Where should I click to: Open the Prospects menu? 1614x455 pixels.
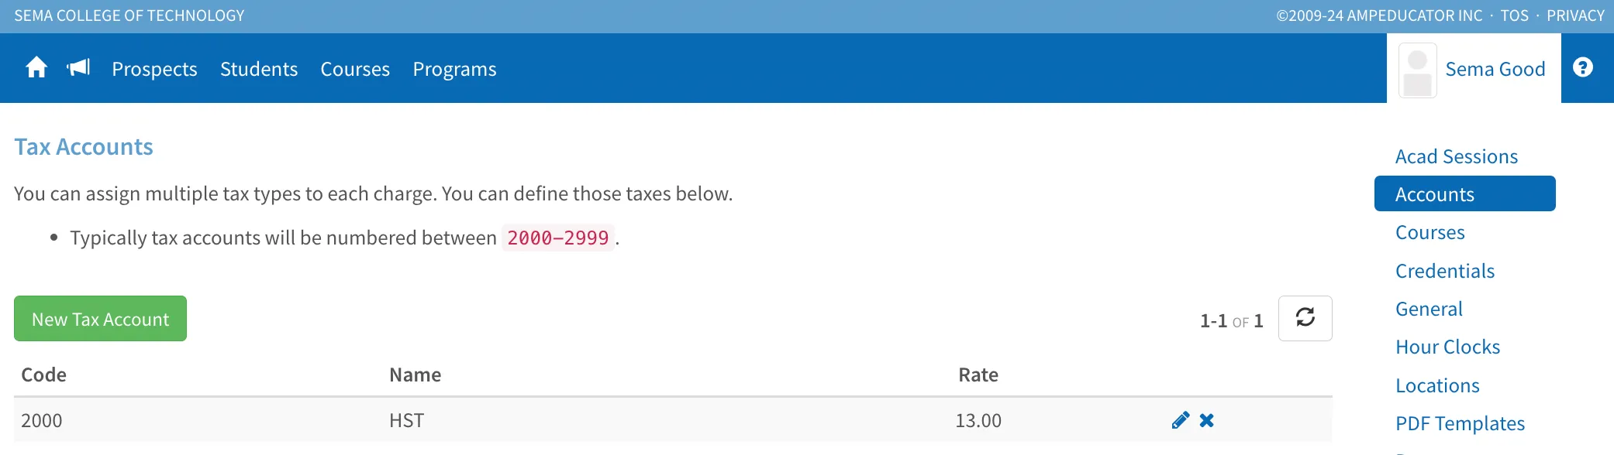click(x=154, y=69)
